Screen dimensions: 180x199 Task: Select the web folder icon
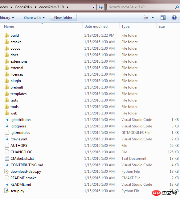[6, 113]
